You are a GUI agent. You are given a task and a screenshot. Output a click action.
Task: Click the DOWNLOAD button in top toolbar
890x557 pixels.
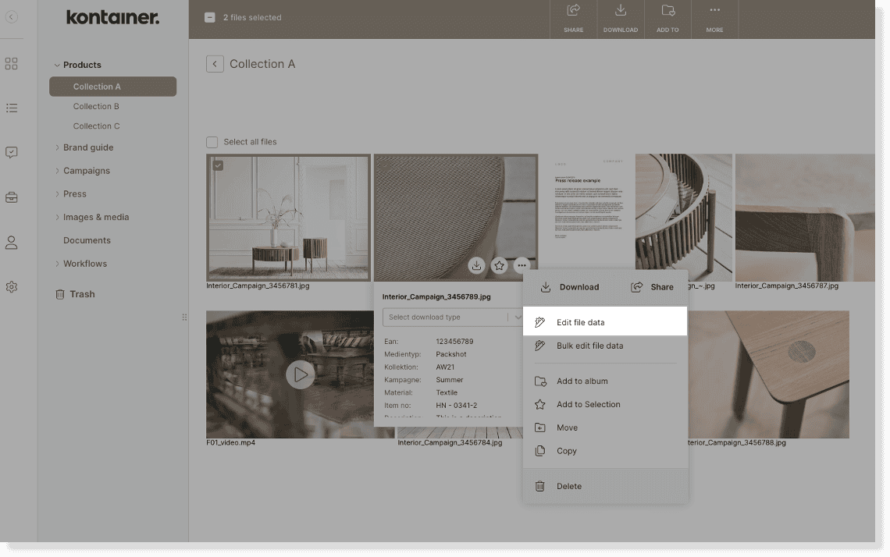621,19
